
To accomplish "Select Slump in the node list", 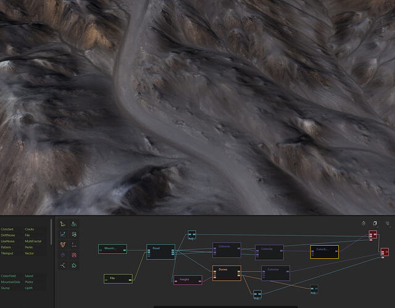I will 6,288.
